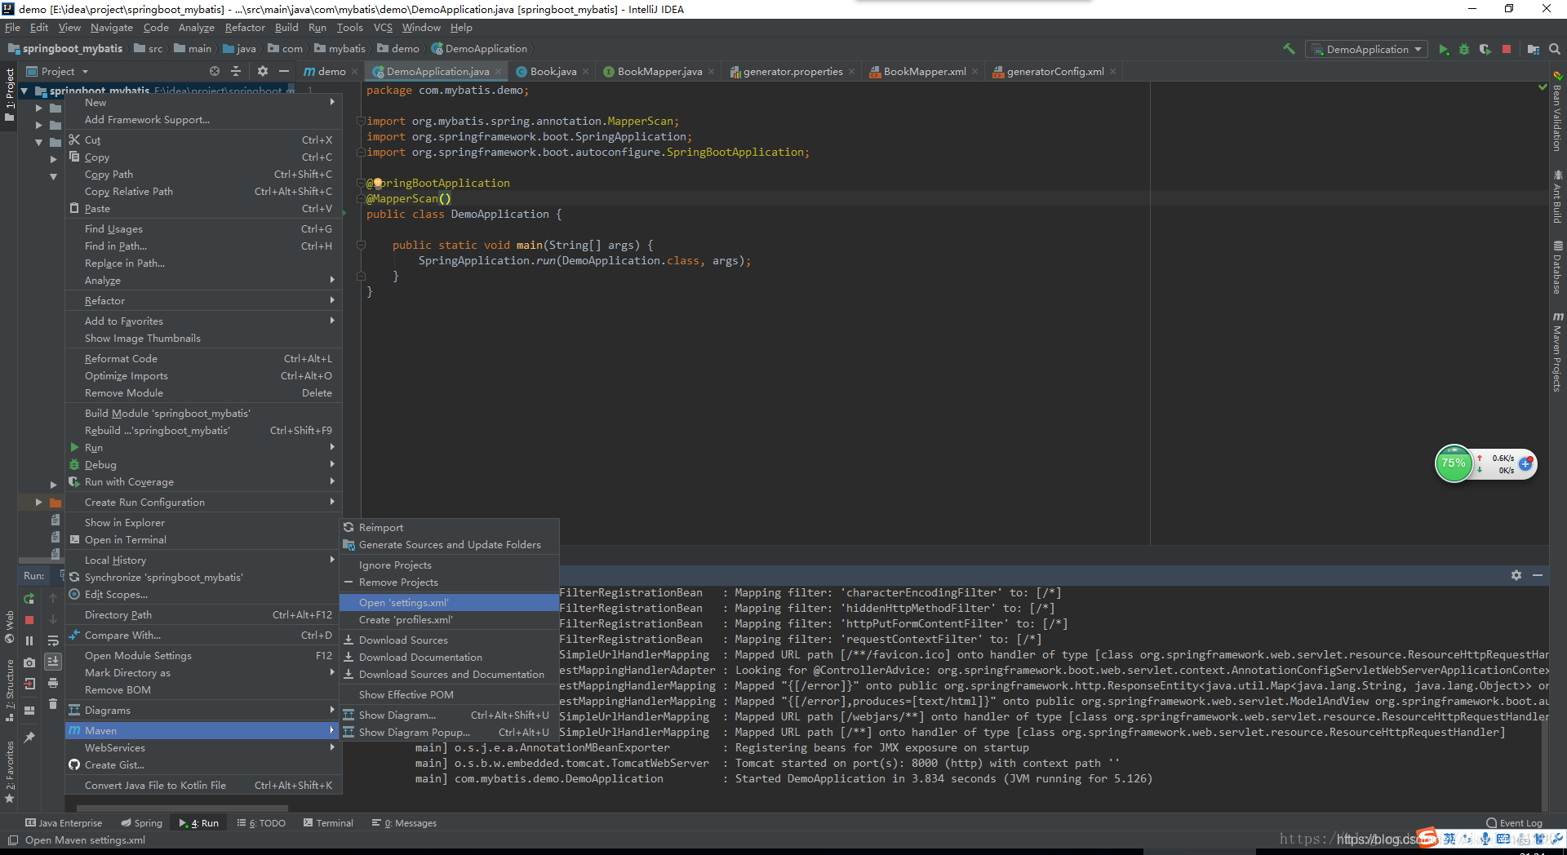The width and height of the screenshot is (1567, 855).
Task: Hide the Project tool window
Action: pyautogui.click(x=284, y=72)
